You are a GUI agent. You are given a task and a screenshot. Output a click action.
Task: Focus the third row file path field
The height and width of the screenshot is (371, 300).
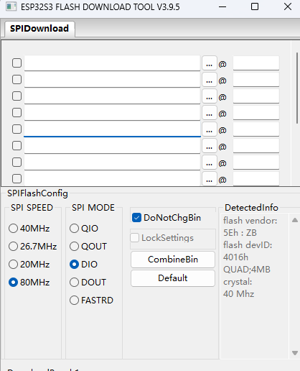pyautogui.click(x=112, y=96)
